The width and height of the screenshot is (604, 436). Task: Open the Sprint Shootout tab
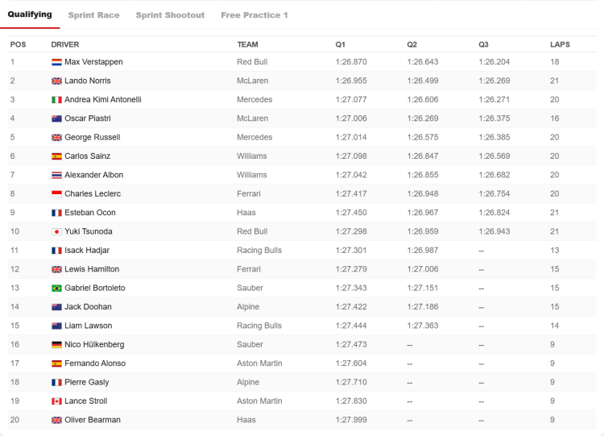click(170, 15)
